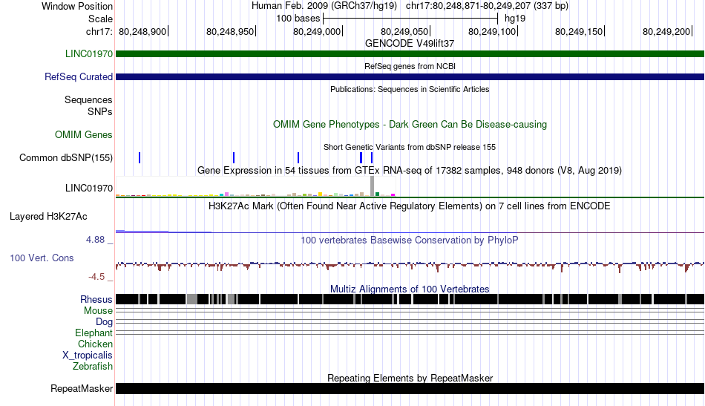Click the GENCODE V49lift37 track title
The height and width of the screenshot is (406, 705).
coord(410,44)
